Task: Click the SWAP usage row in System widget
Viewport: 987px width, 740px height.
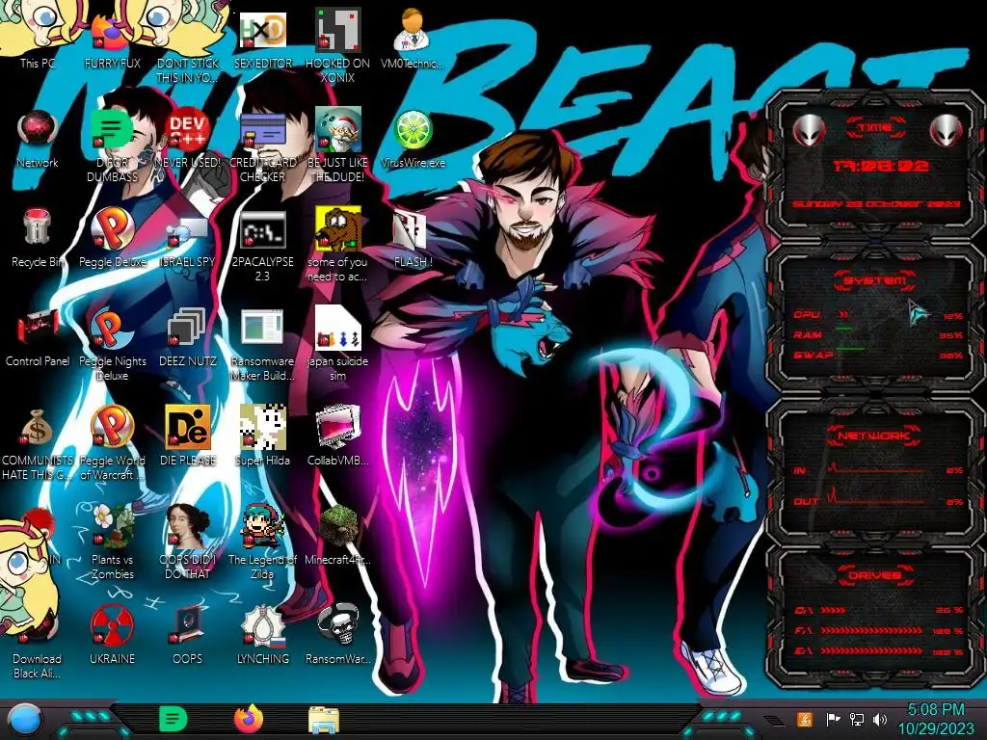Action: 879,355
